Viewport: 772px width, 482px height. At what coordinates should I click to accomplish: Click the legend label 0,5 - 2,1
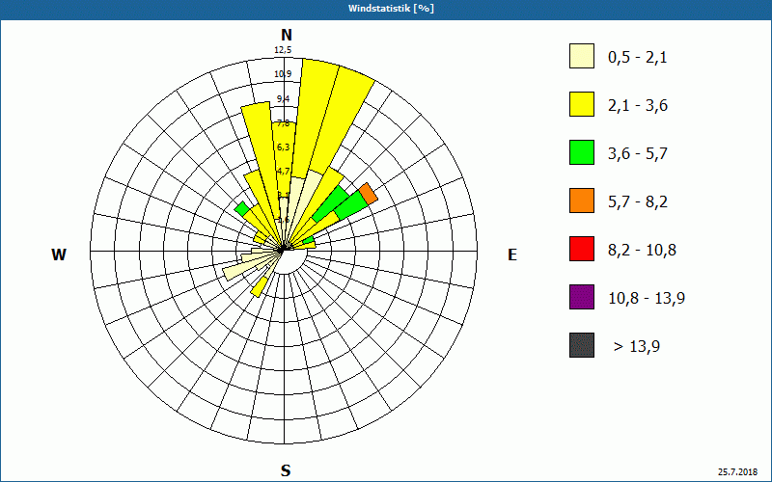(x=637, y=58)
